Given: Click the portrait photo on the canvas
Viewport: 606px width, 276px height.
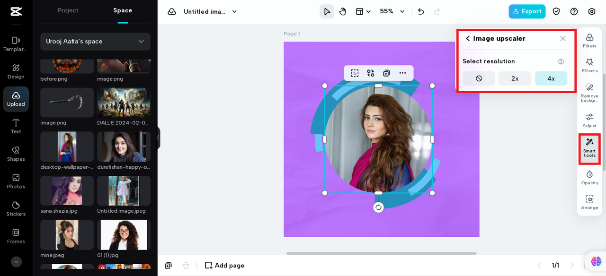Looking at the screenshot, I should coord(378,139).
